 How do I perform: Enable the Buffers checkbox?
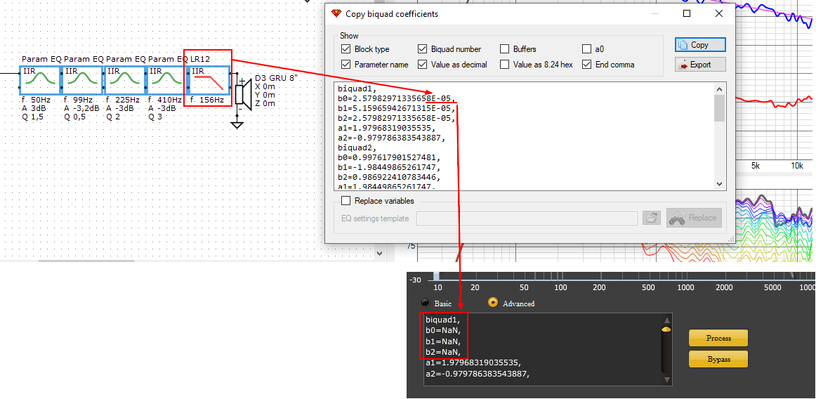click(x=504, y=49)
